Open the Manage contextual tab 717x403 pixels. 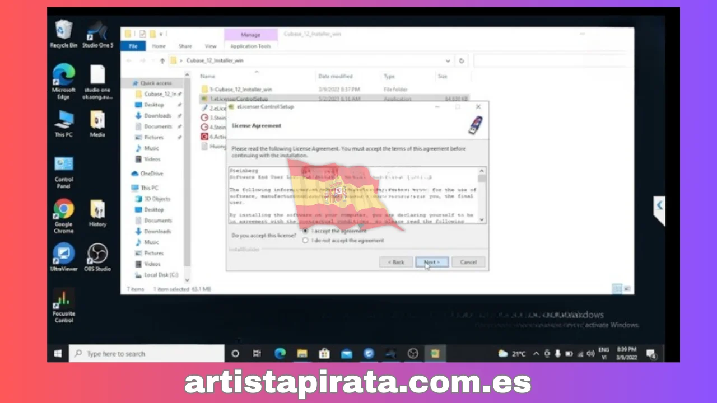pyautogui.click(x=250, y=35)
